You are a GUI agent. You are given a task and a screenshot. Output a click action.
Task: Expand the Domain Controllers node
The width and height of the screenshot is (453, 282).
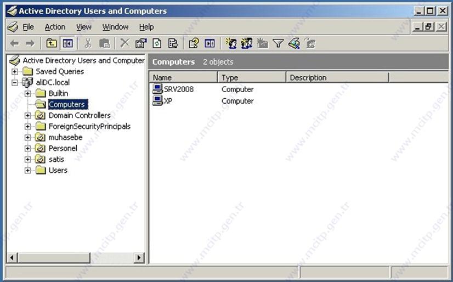pyautogui.click(x=27, y=116)
